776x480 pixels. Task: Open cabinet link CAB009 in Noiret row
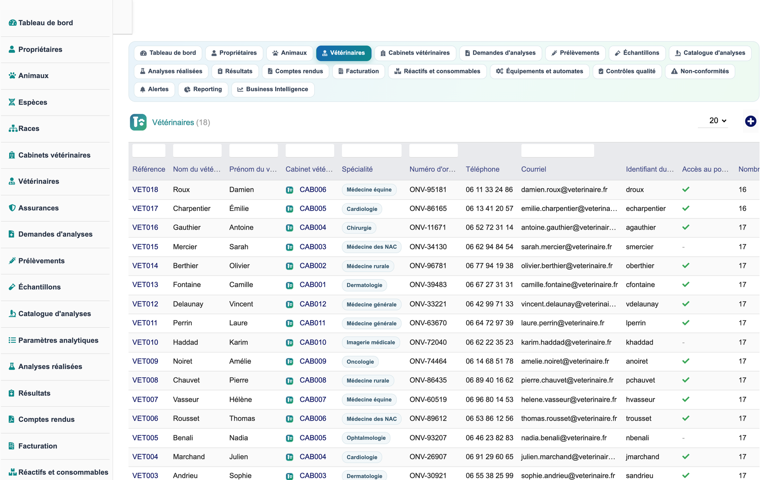coord(313,361)
